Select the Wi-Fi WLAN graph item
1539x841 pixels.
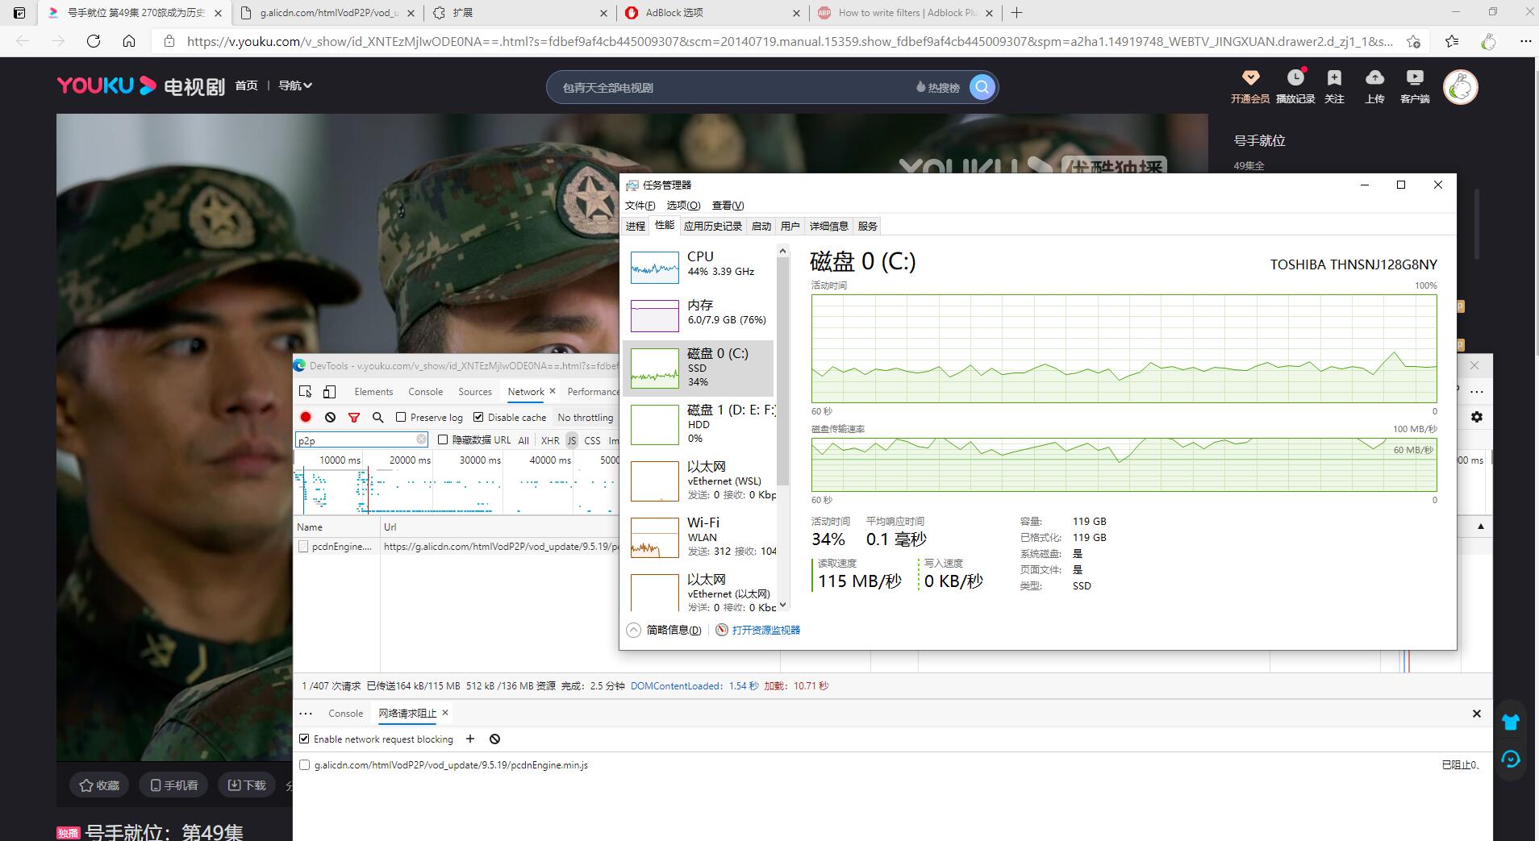699,537
